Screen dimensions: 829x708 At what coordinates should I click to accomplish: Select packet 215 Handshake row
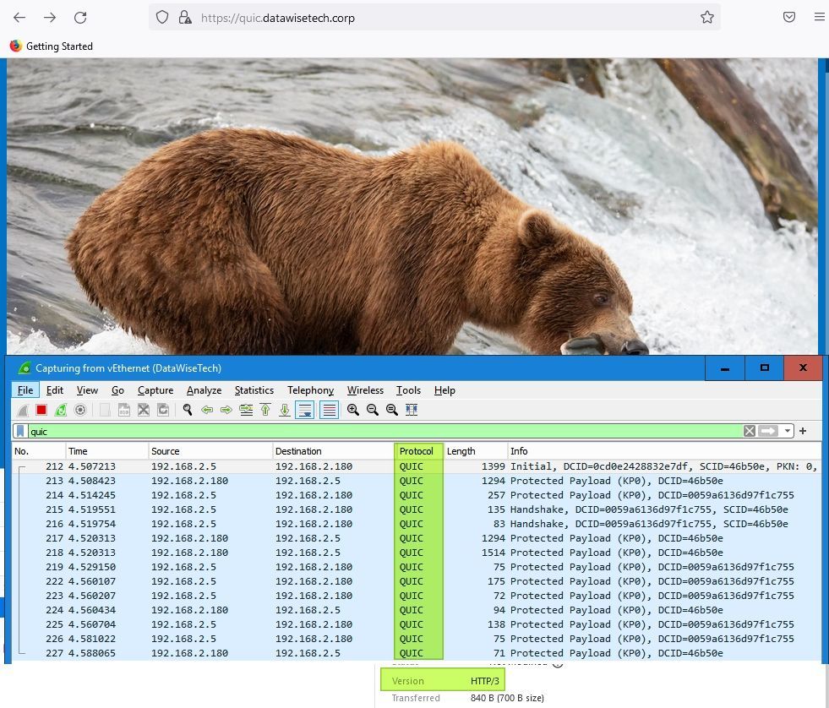(x=417, y=509)
